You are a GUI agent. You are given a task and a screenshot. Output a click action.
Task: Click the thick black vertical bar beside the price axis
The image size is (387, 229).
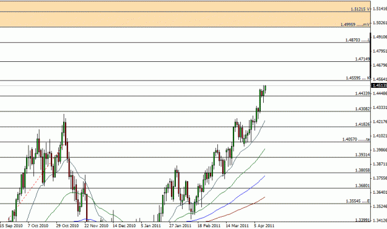[370, 56]
